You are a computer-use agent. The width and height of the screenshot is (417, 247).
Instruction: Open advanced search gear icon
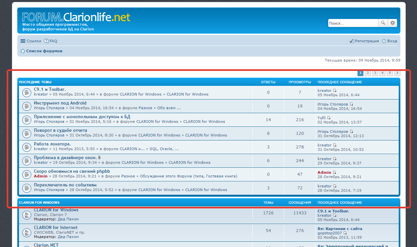(392, 23)
